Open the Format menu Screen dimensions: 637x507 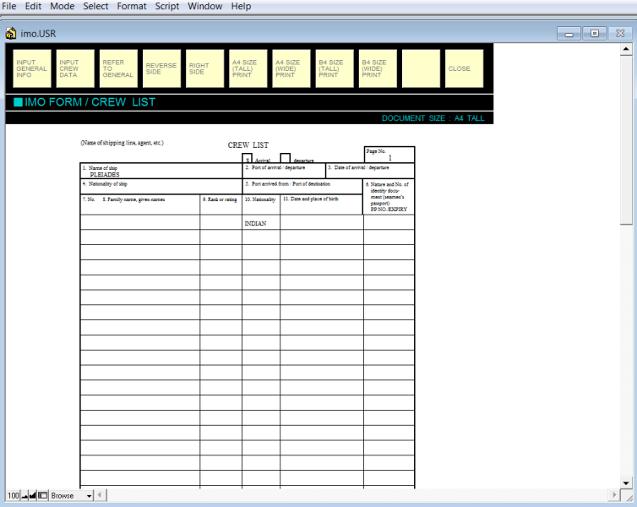[132, 7]
